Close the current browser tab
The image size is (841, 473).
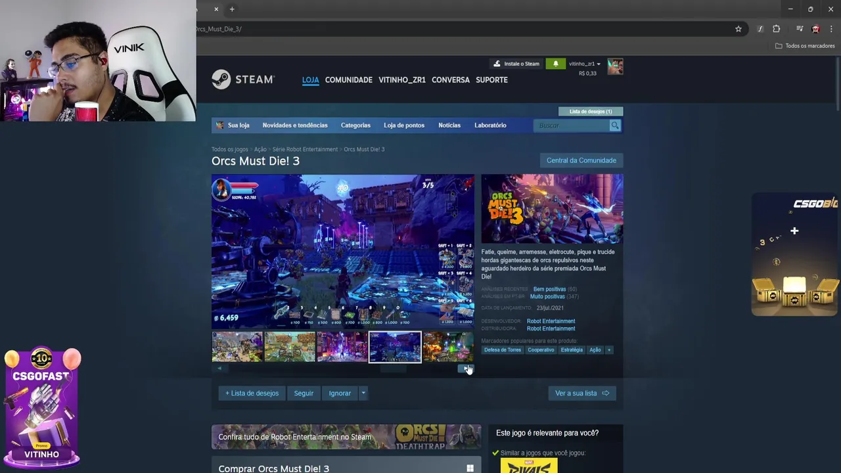(216, 9)
